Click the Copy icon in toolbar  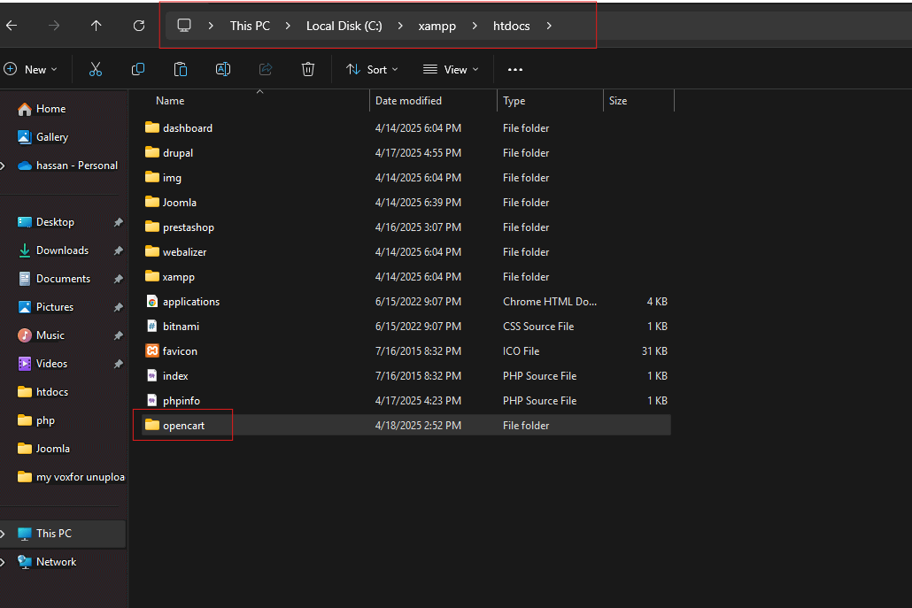pyautogui.click(x=138, y=69)
